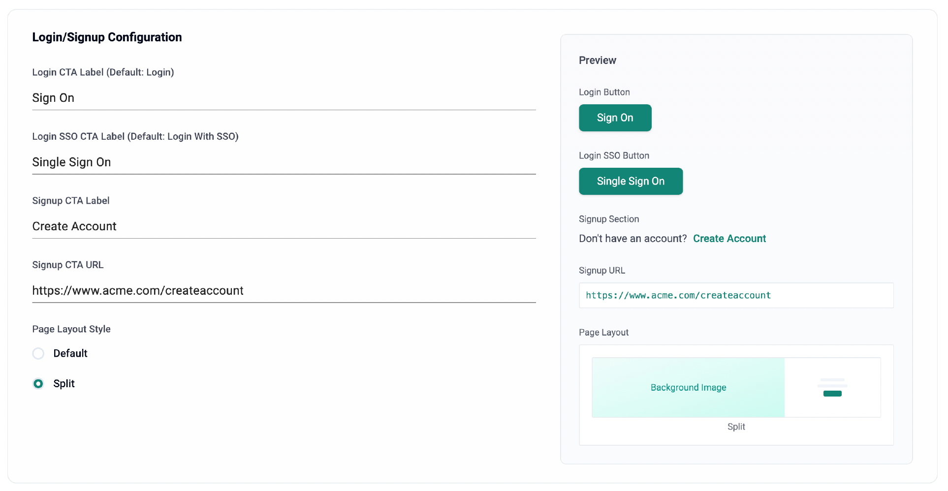Click the Preview panel heading

click(598, 61)
